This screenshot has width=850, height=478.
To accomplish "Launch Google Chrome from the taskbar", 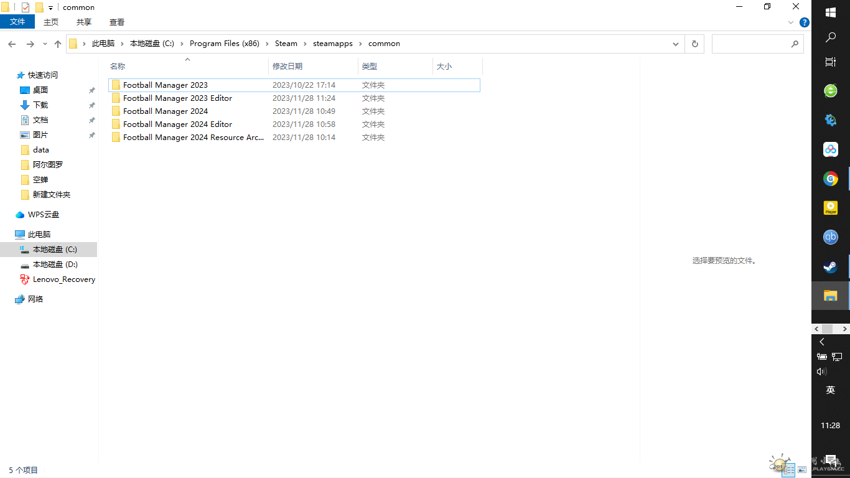I will 830,179.
